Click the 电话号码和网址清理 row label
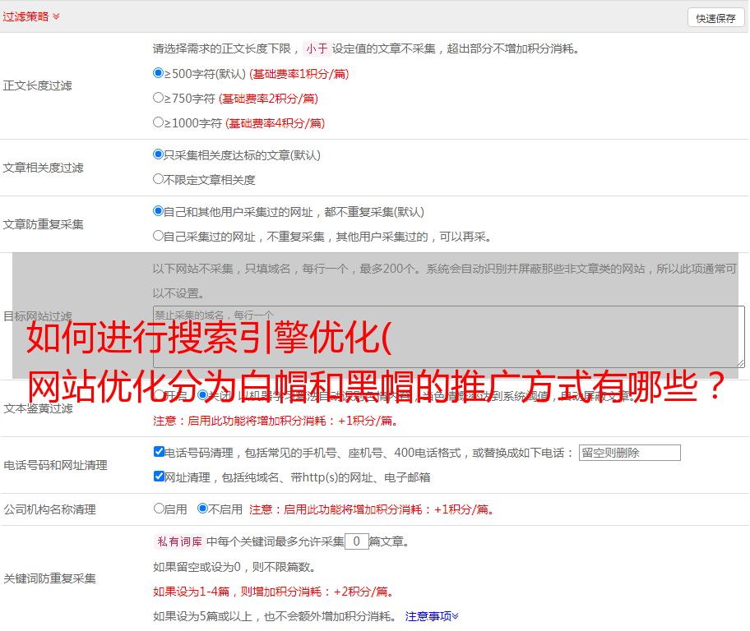Screen dimensions: 750x631 pyautogui.click(x=55, y=465)
